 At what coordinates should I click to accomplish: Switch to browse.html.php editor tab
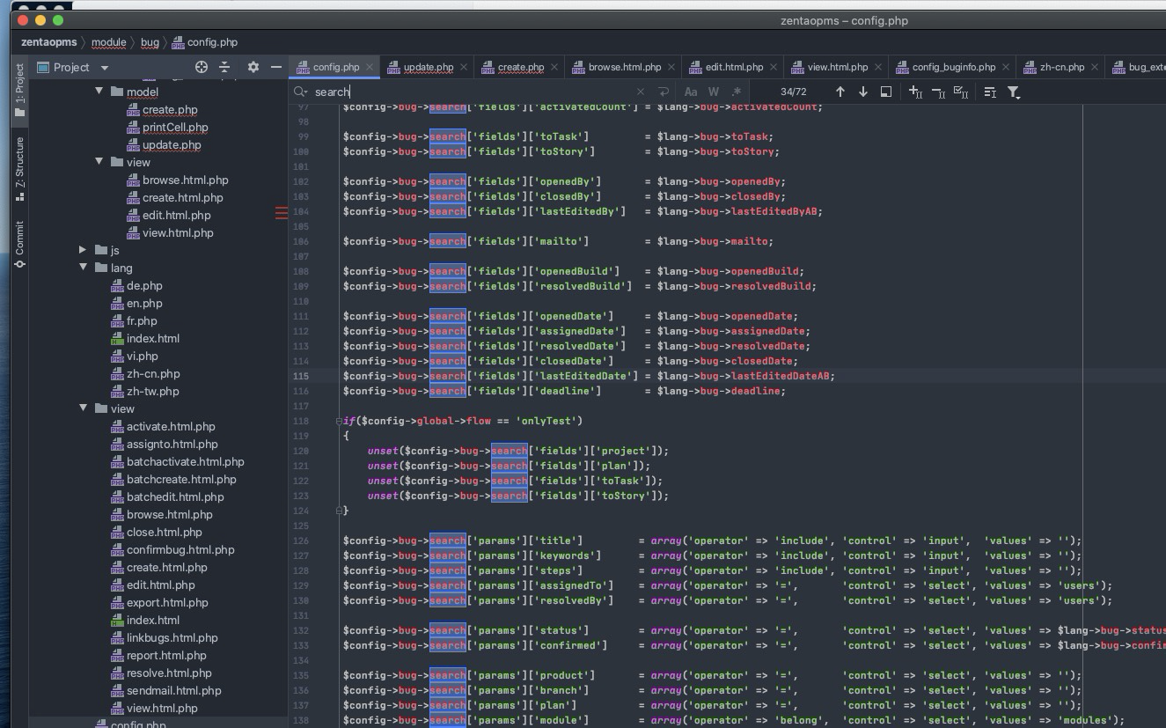pos(625,67)
